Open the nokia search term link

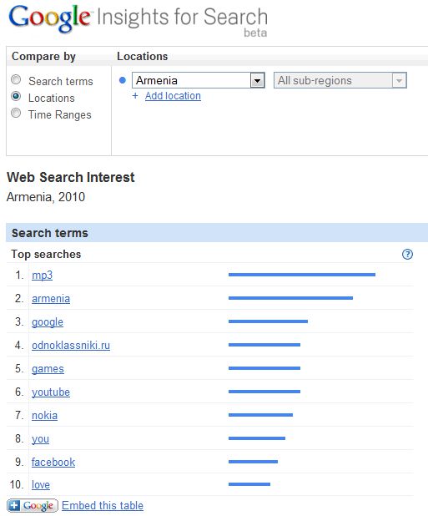pos(44,415)
